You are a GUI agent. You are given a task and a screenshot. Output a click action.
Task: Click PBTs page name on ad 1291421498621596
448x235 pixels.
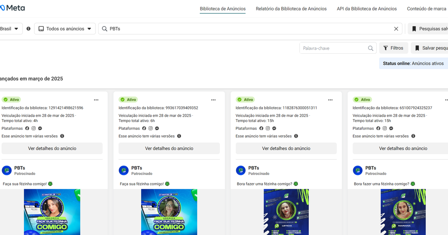click(20, 168)
